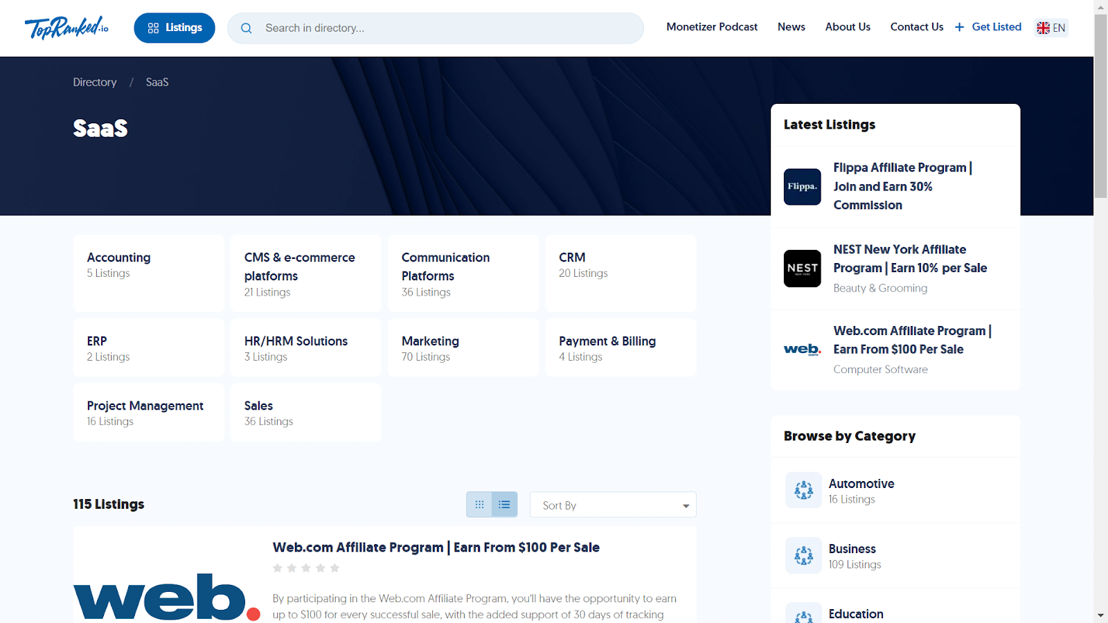The image size is (1108, 623).
Task: Open NEST New York Affiliate Program listing
Action: point(911,259)
